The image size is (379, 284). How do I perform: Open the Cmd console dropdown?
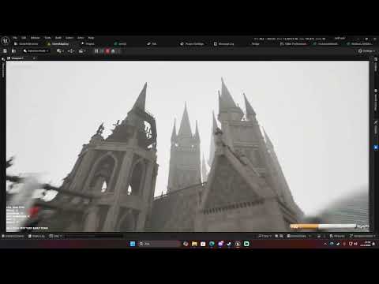(x=55, y=236)
